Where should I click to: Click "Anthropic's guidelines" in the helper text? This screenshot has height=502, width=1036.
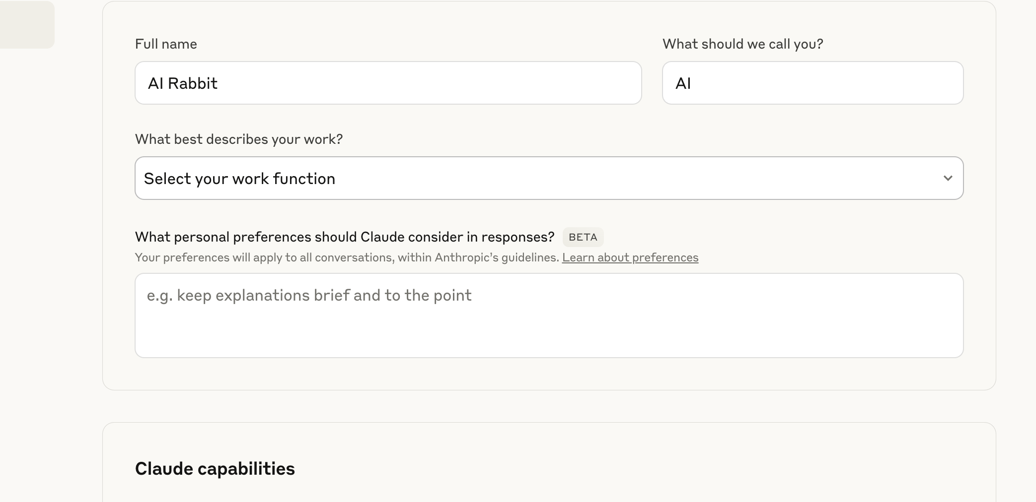point(496,257)
